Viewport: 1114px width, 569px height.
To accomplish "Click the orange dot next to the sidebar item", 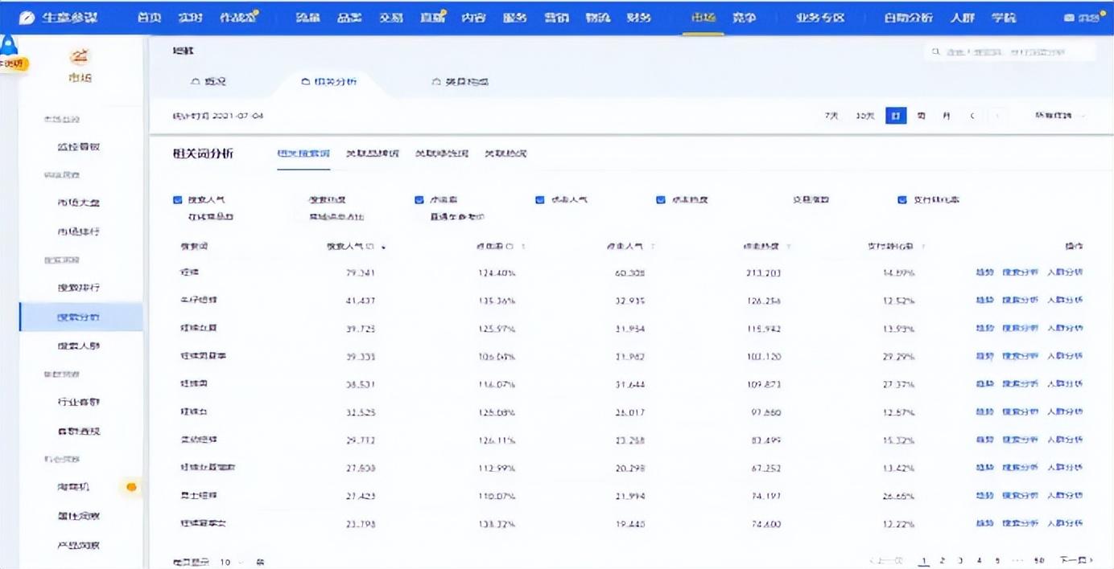I will coord(131,487).
